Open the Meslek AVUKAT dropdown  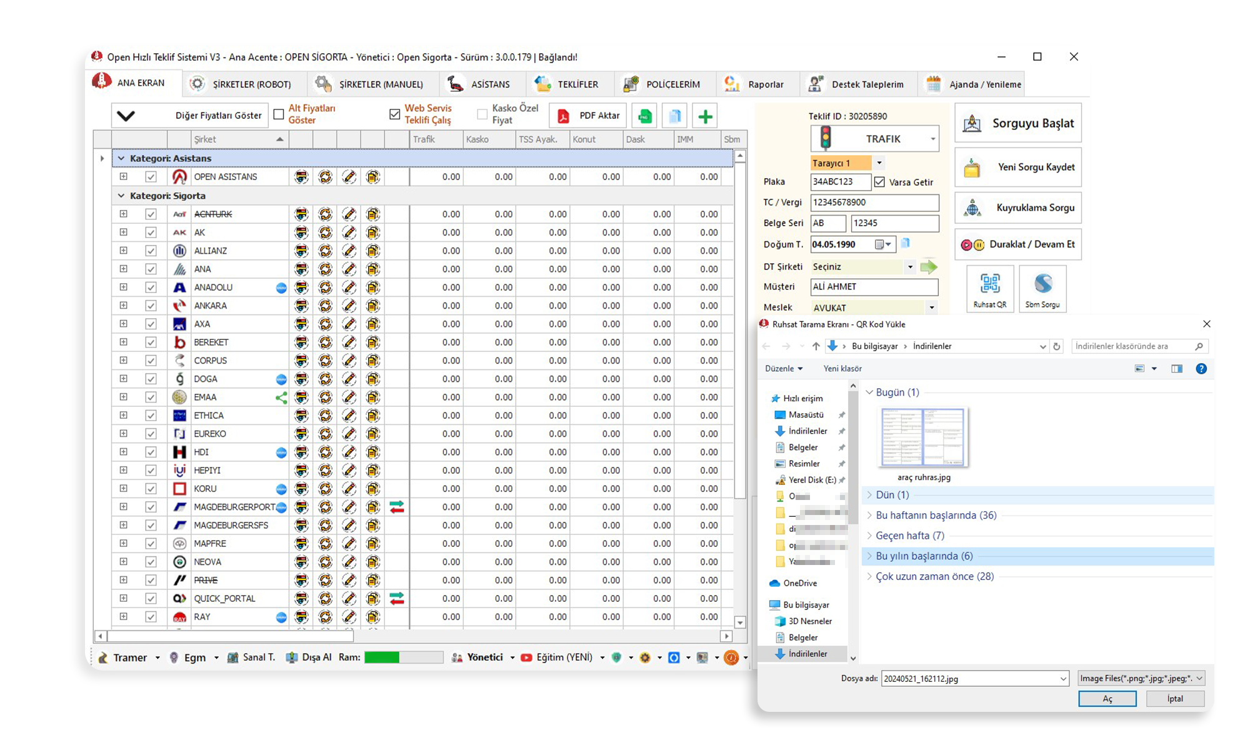click(x=931, y=307)
